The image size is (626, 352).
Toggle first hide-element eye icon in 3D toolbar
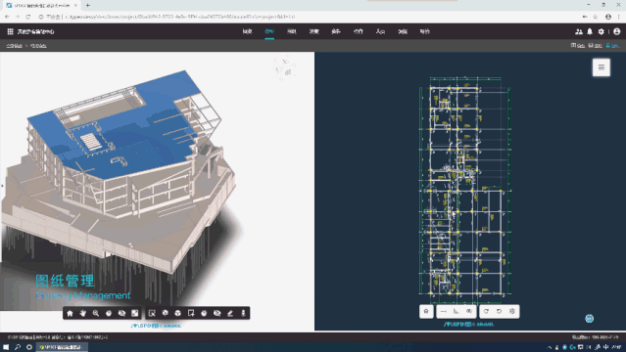point(121,313)
